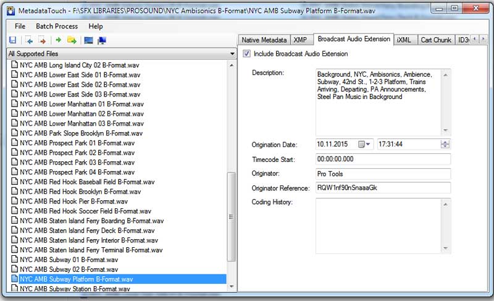Click the Save floppy disk icon
Screen dimensions: 494x301
(x=12, y=40)
